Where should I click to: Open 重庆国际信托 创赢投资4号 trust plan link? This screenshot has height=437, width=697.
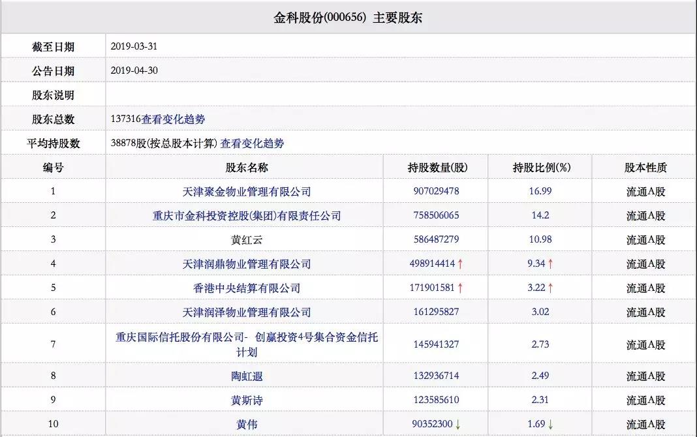click(x=247, y=344)
